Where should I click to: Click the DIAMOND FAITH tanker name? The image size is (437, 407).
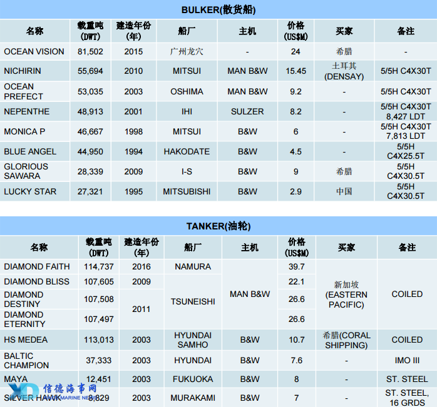coord(36,266)
